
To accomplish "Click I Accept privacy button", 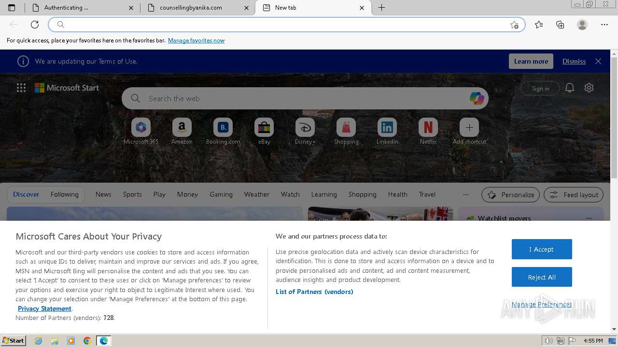I will tap(542, 249).
